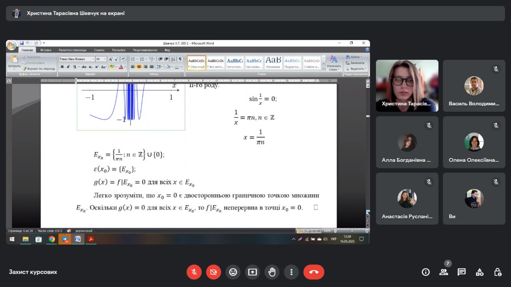
Task: Undo from Word quick access toolbar
Action: tap(28, 43)
